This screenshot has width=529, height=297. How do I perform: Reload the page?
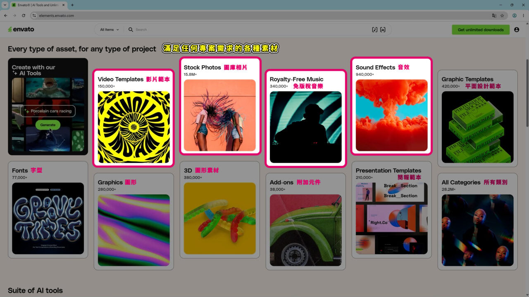23,16
